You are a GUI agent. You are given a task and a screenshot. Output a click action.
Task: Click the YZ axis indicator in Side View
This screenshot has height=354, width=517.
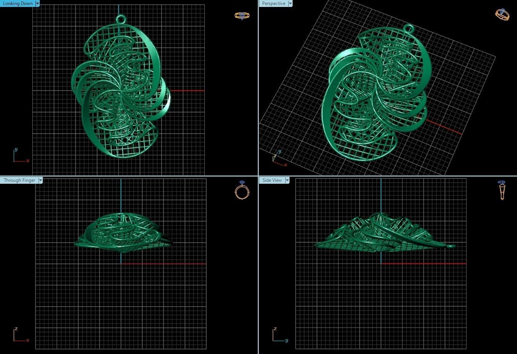(280, 335)
